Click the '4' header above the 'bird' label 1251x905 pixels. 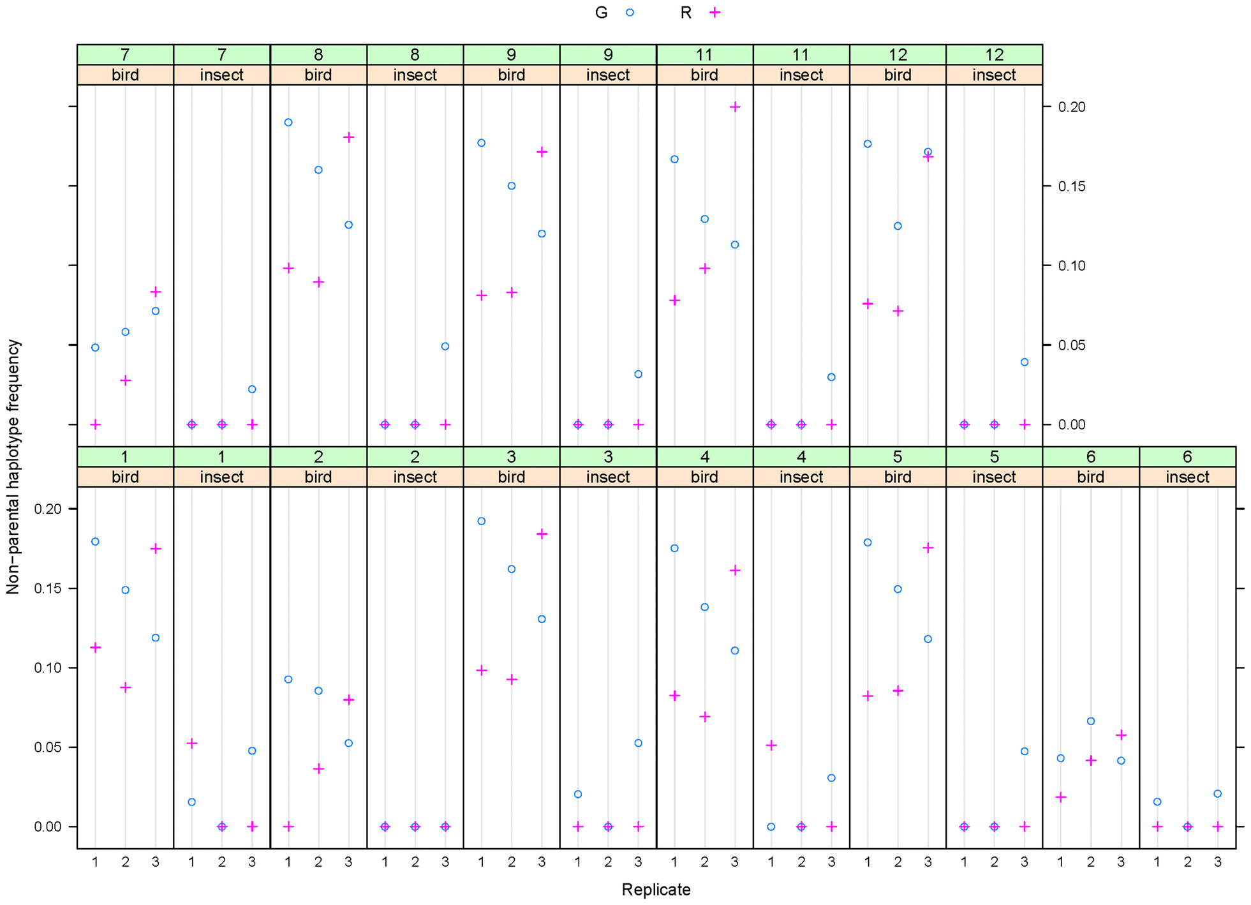tap(705, 457)
